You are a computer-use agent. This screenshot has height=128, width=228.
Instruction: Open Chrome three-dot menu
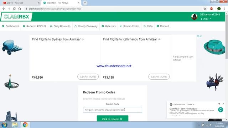(224, 9)
